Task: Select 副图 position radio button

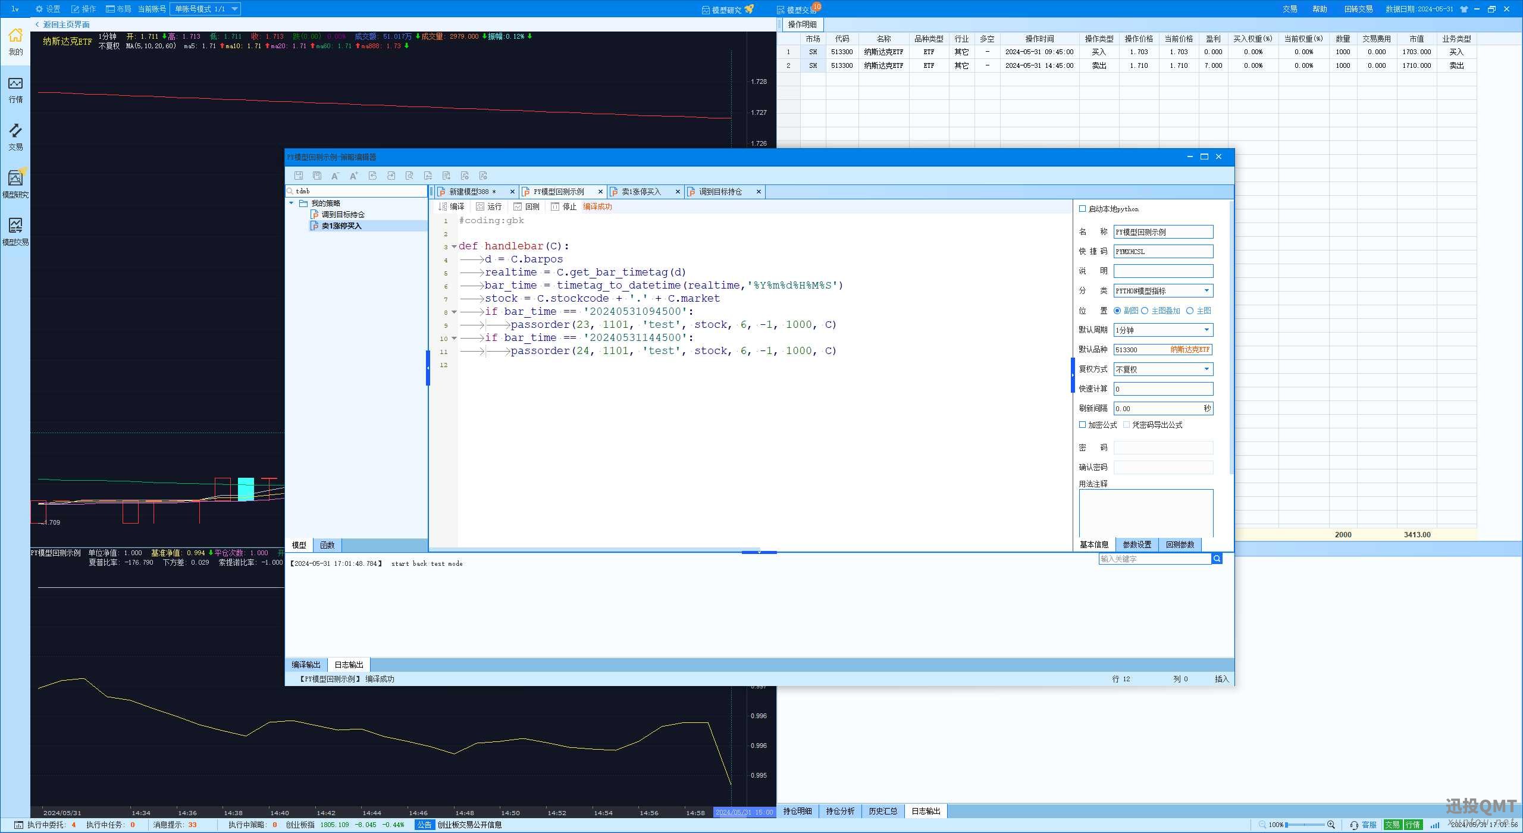Action: click(1117, 311)
